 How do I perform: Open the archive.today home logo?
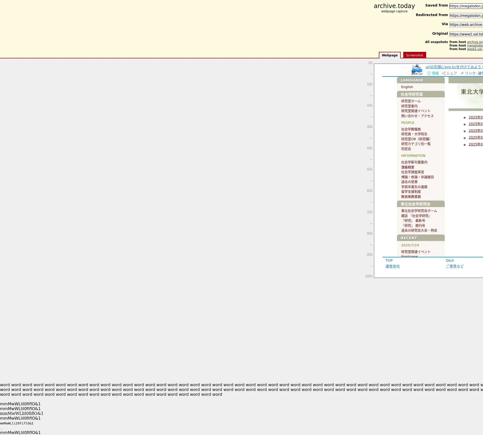(394, 6)
